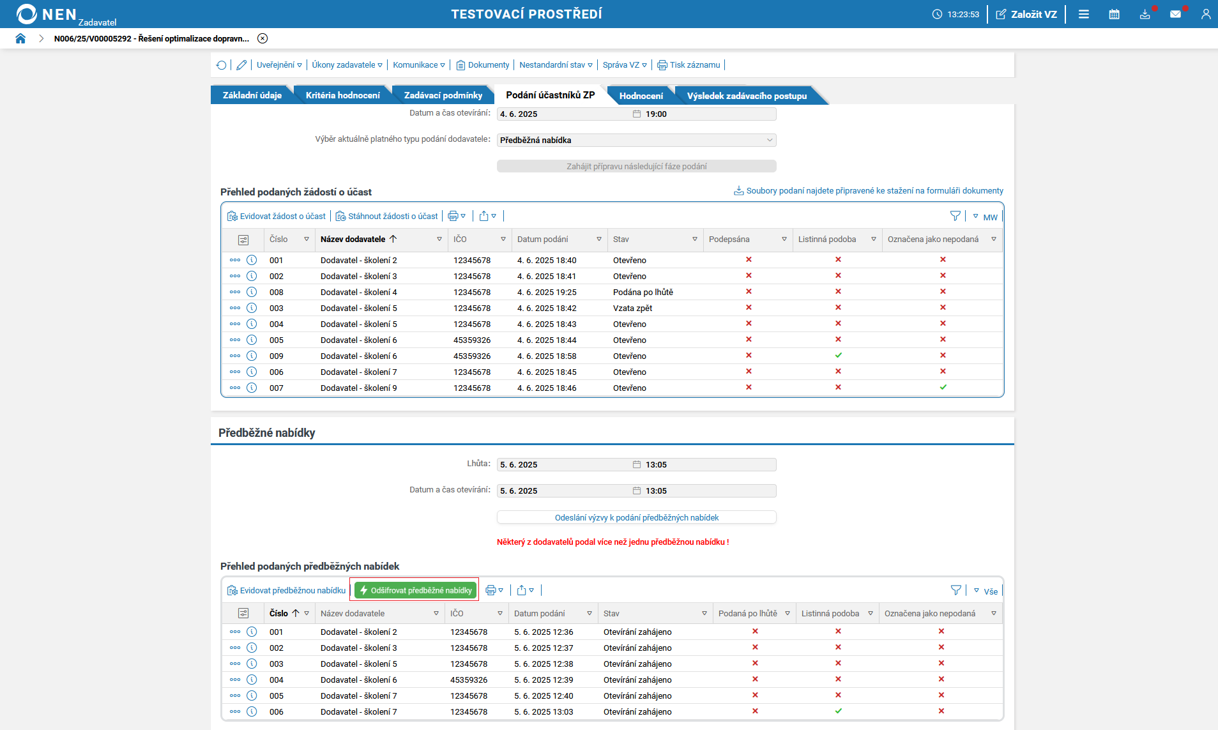Click the pencil edit icon
The height and width of the screenshot is (730, 1218).
click(241, 65)
